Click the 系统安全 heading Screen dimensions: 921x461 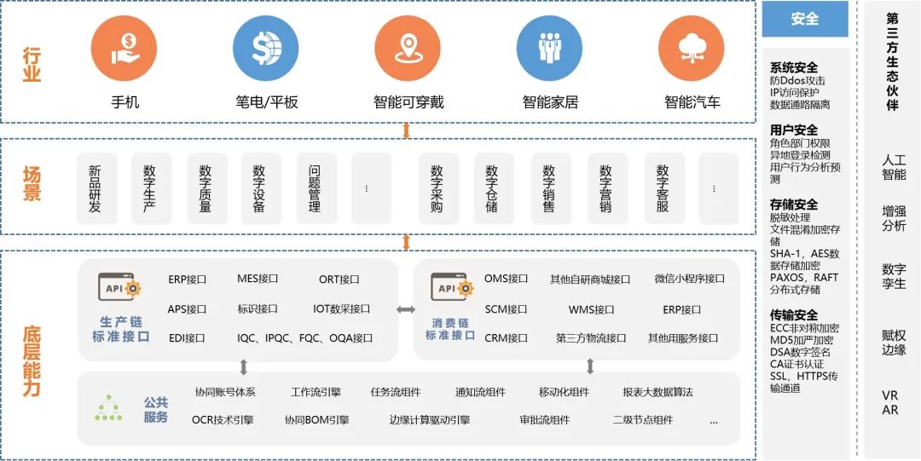pyautogui.click(x=794, y=67)
